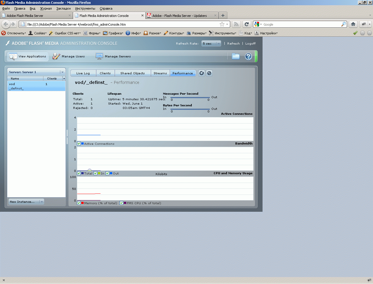The height and width of the screenshot is (284, 373).
Task: Reload the application with the circular arrow icon
Action: pyautogui.click(x=202, y=73)
